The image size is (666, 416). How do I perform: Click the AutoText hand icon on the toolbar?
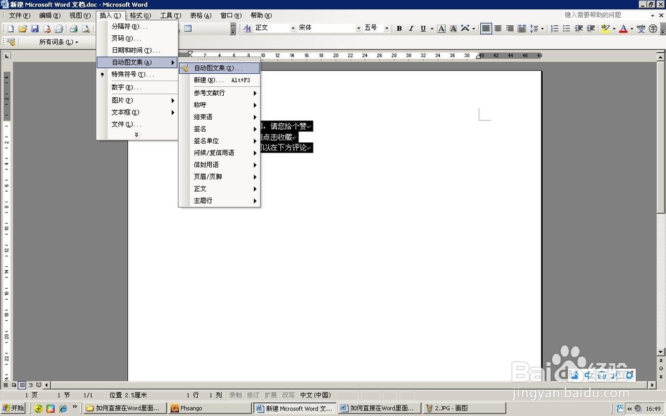[11, 41]
